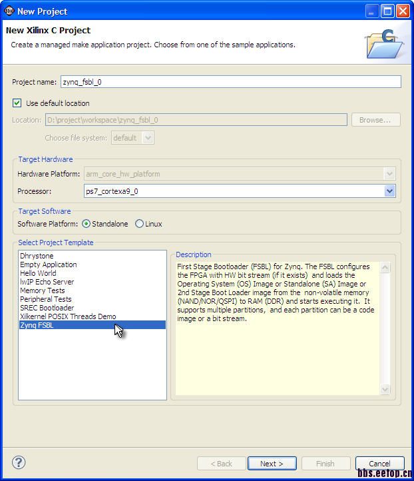Close the New Project dialog
The height and width of the screenshot is (481, 414).
403,11
